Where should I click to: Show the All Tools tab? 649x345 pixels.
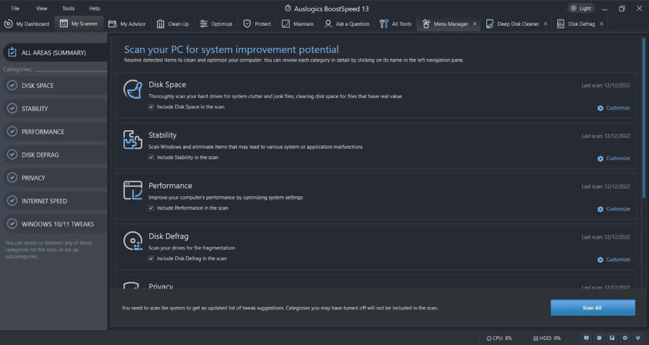395,24
